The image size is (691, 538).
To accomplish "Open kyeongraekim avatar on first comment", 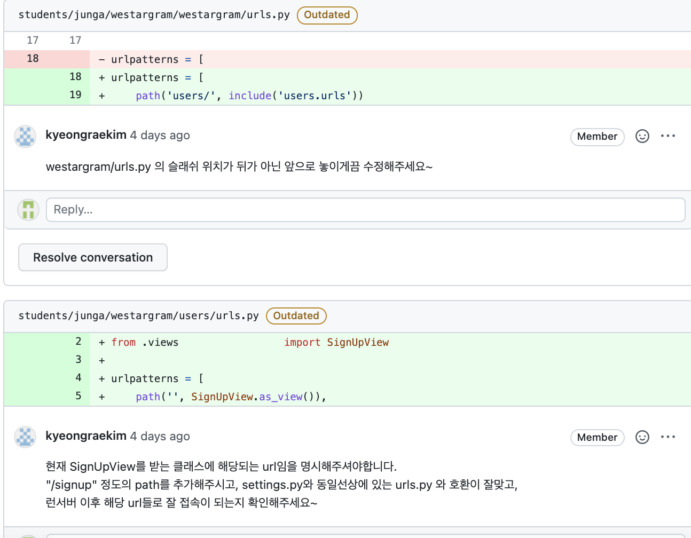I will tap(25, 137).
